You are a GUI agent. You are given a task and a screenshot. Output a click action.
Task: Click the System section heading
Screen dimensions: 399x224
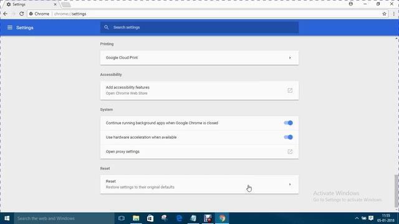pyautogui.click(x=107, y=110)
